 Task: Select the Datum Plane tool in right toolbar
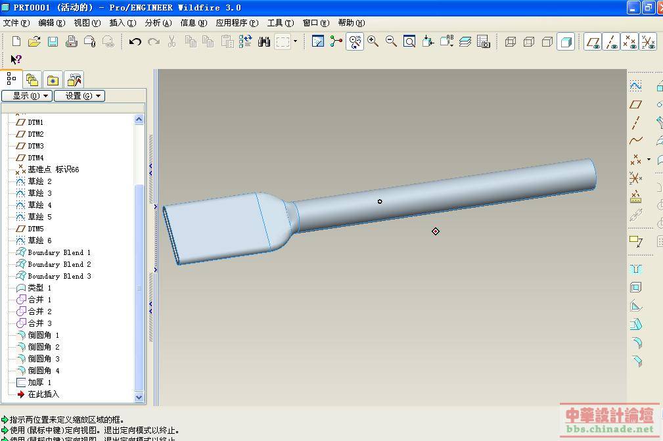pos(635,104)
